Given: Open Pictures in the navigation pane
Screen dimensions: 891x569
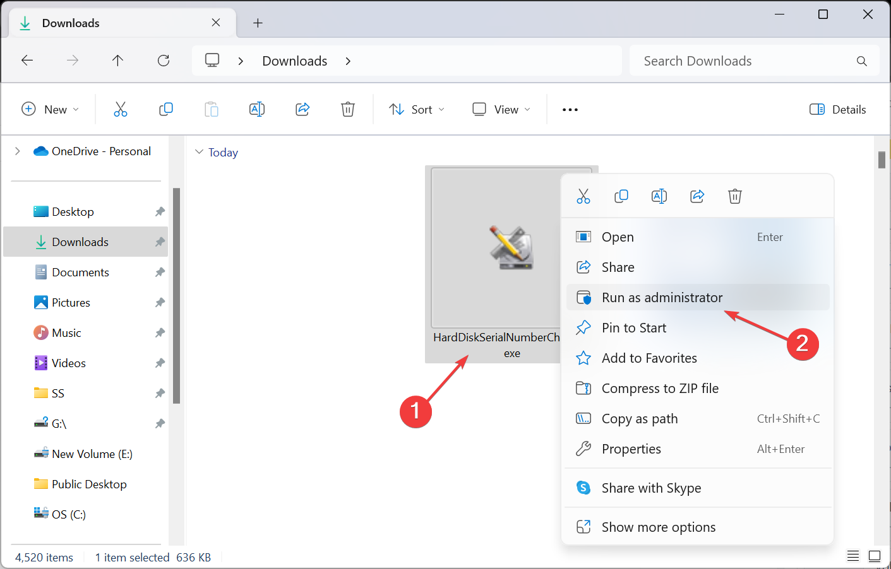Looking at the screenshot, I should pyautogui.click(x=86, y=303).
